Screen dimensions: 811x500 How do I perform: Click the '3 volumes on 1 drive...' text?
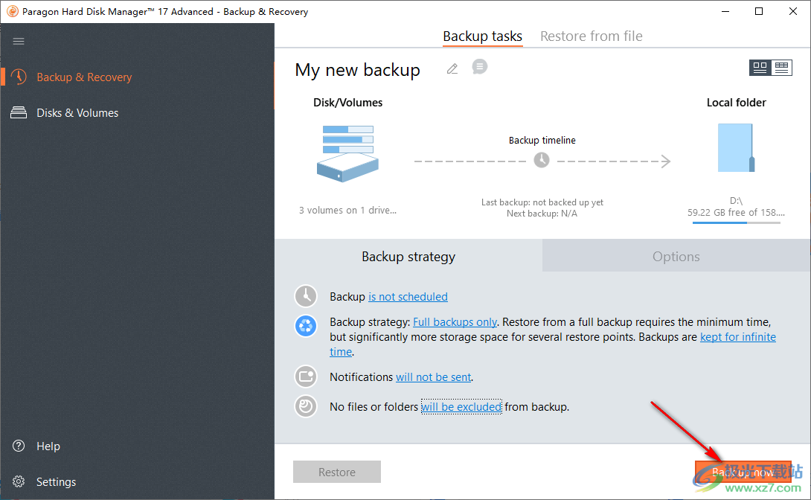click(347, 211)
